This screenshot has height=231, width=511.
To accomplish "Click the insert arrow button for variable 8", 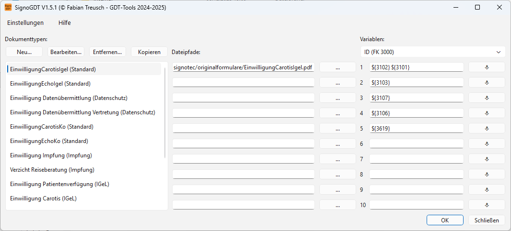I will (x=486, y=175).
